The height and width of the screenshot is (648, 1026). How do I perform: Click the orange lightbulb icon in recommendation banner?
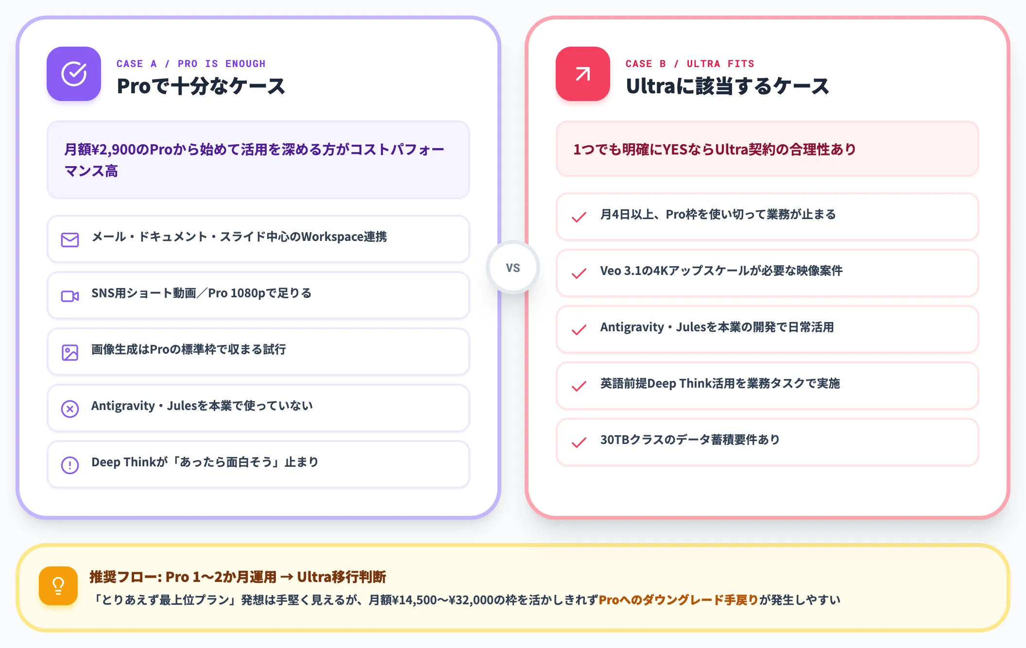[x=58, y=586]
